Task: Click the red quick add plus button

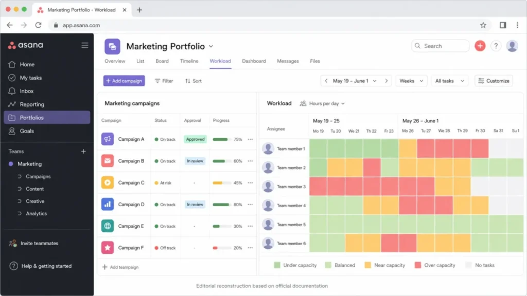Action: coord(480,46)
